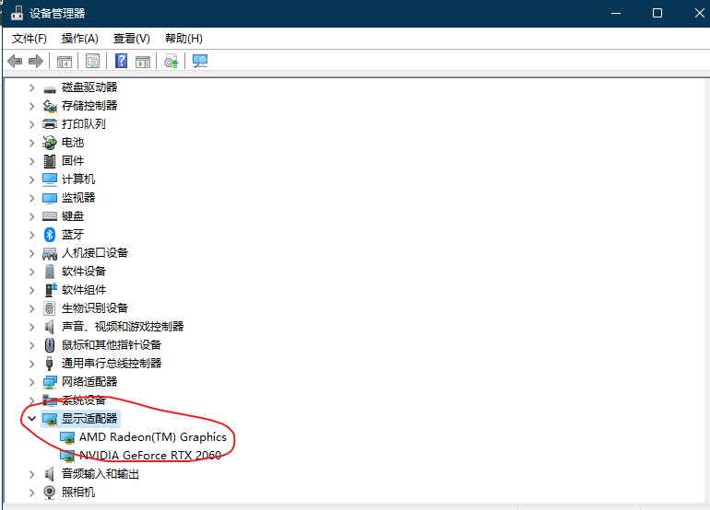Image resolution: width=710 pixels, height=510 pixels.
Task: Expand the 存储控制器 node
Action: (x=31, y=106)
